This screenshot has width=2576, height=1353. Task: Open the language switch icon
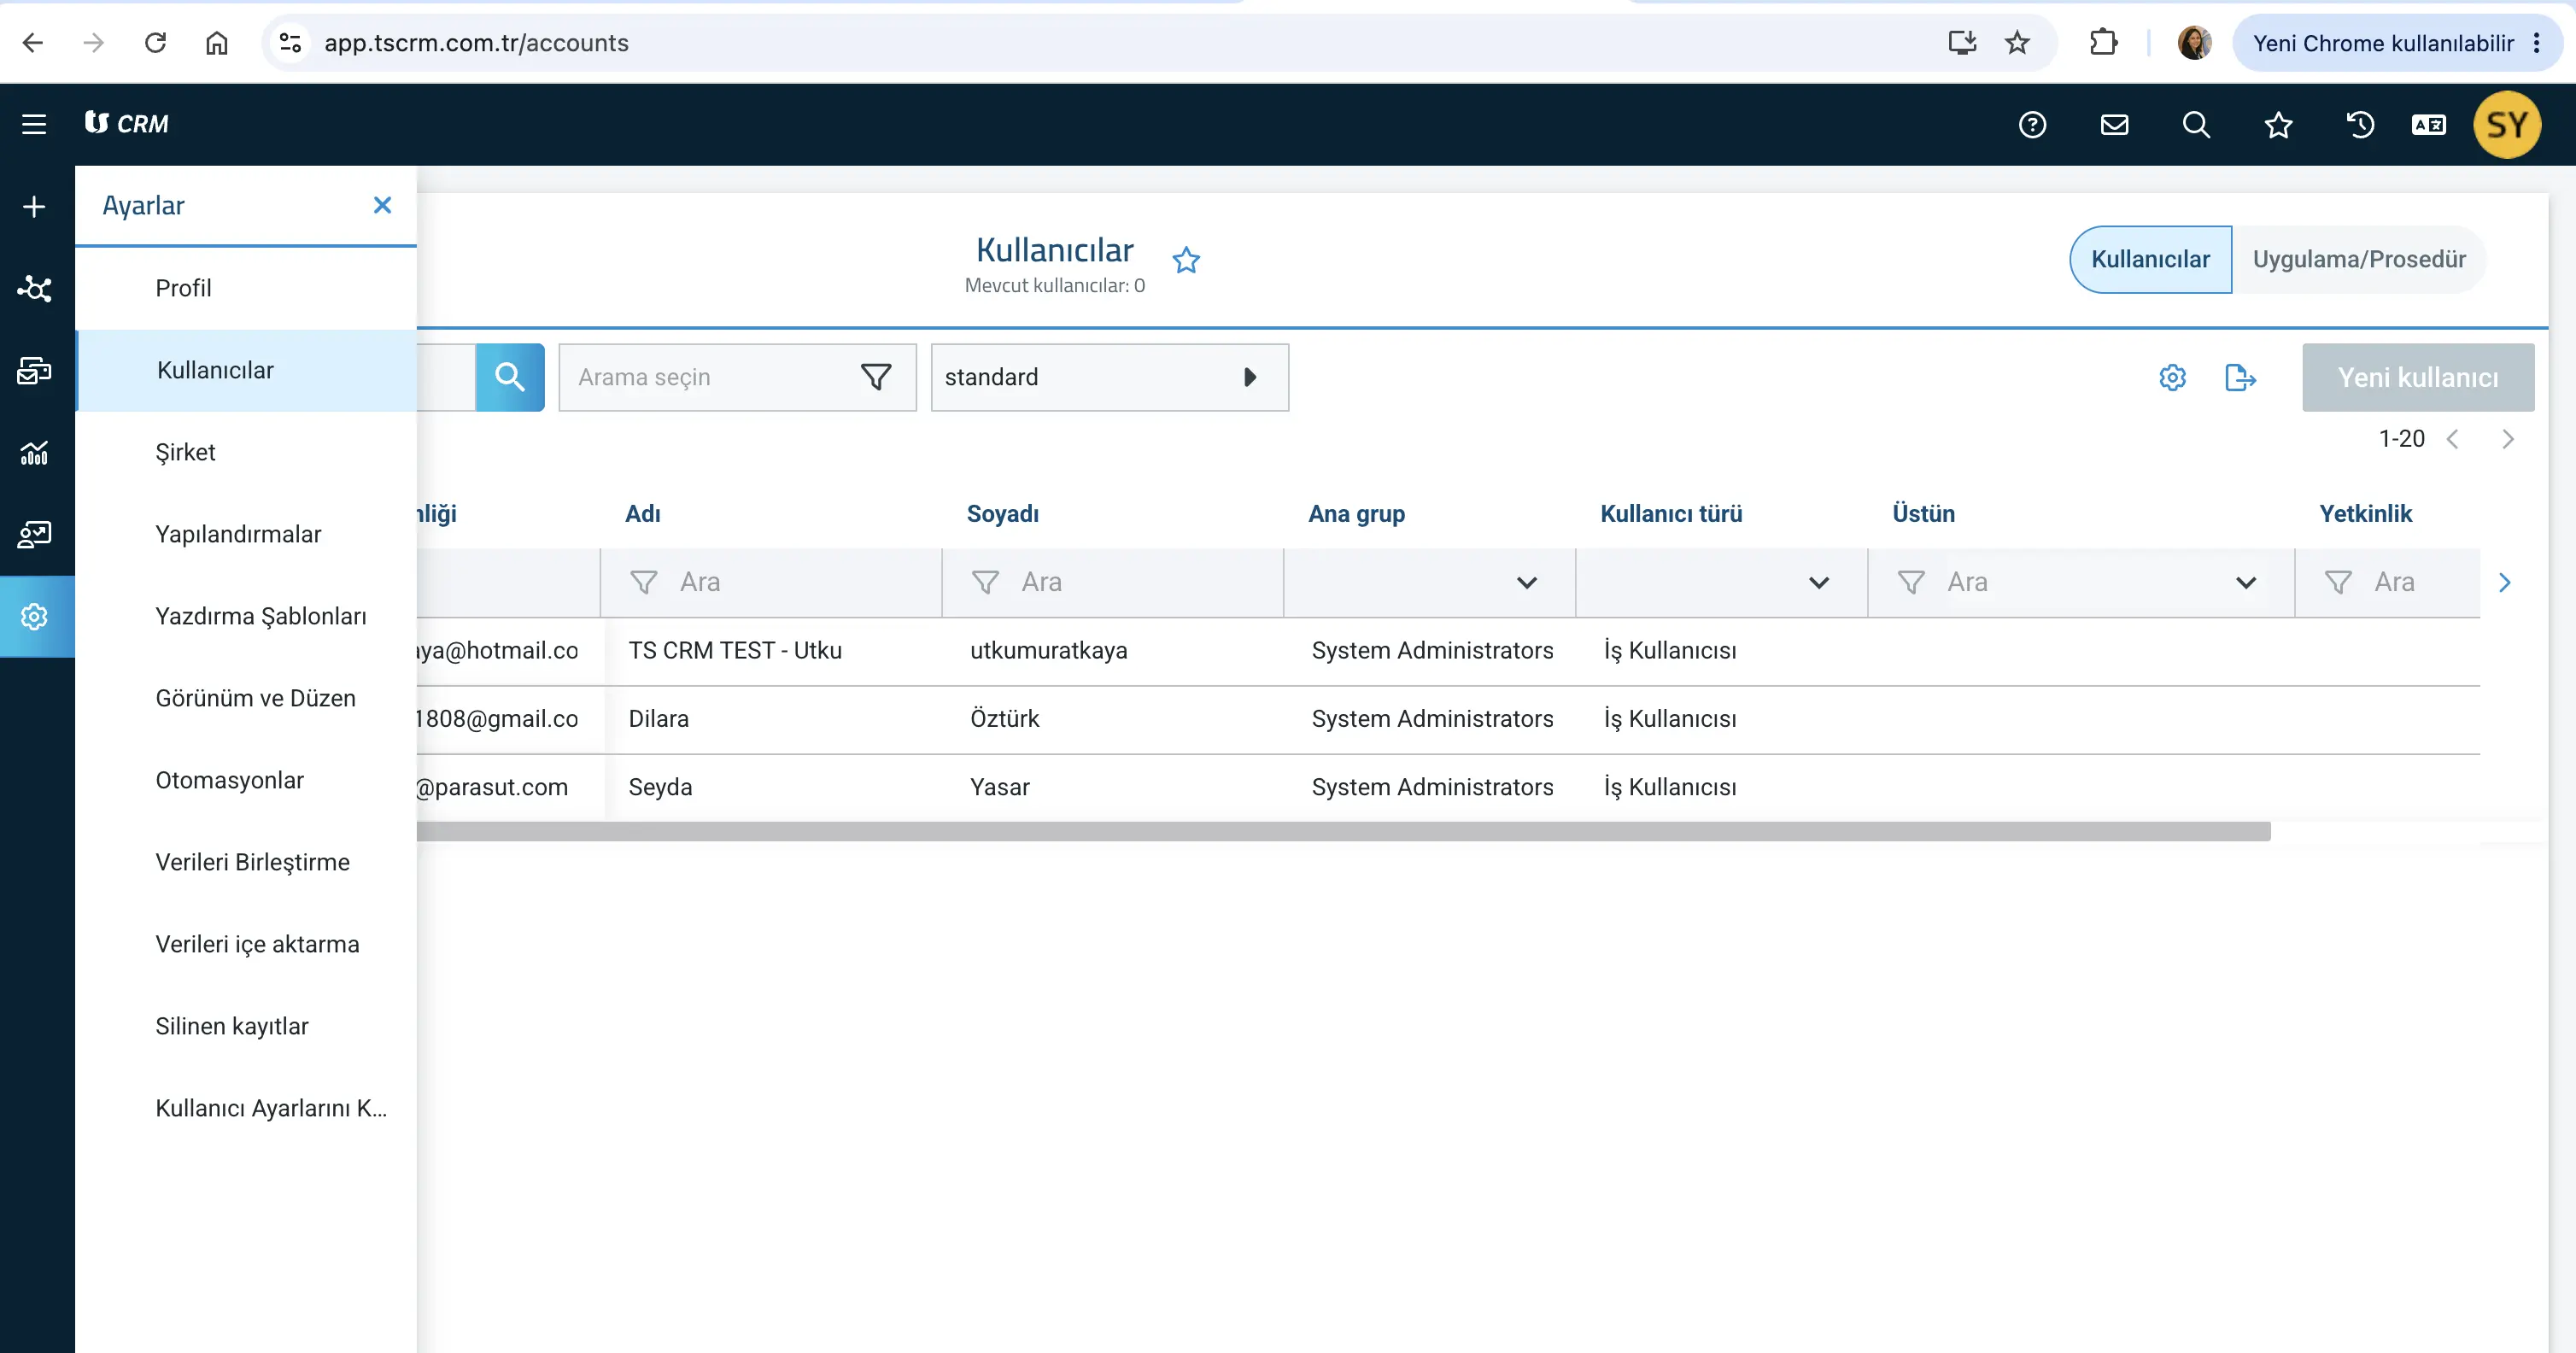point(2429,124)
